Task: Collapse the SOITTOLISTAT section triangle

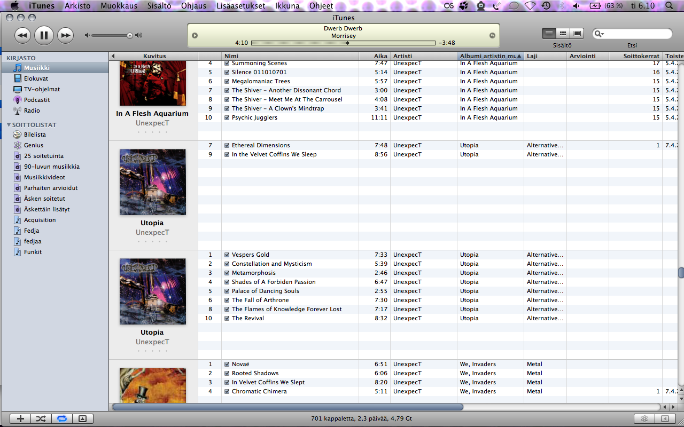Action: (9, 125)
